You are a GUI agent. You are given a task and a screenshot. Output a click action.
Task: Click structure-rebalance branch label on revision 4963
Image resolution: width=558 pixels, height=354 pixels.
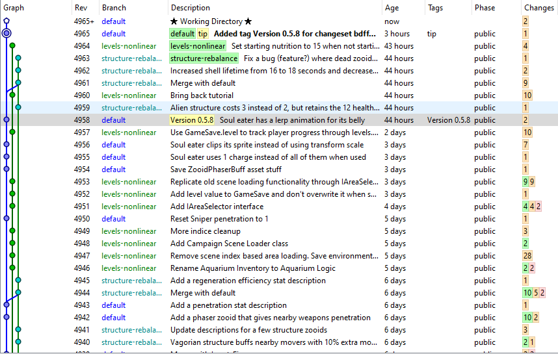(204, 58)
